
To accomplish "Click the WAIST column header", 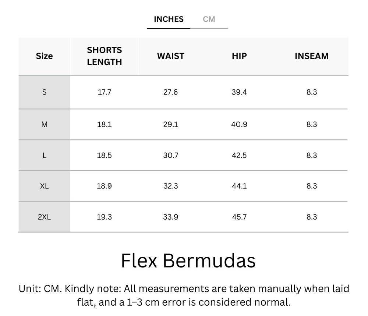I will point(171,56).
